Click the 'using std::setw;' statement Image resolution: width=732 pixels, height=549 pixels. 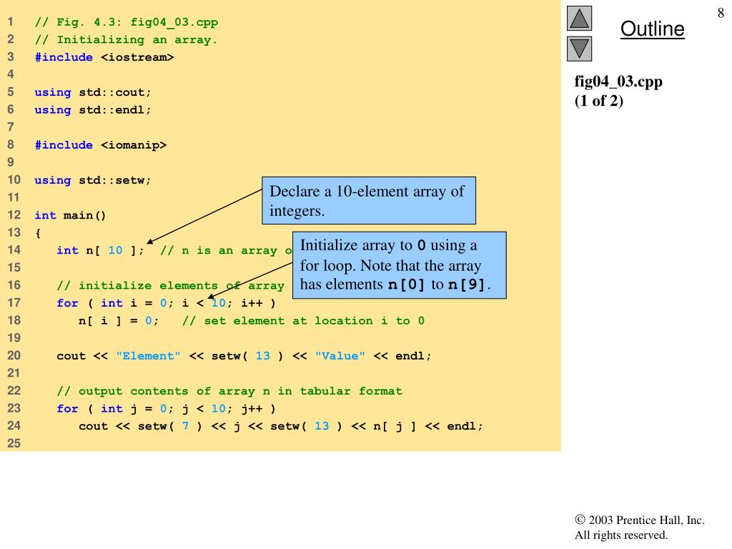93,180
